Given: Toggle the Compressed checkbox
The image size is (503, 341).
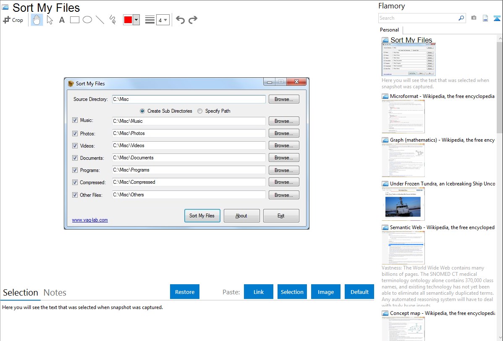Looking at the screenshot, I should (75, 182).
